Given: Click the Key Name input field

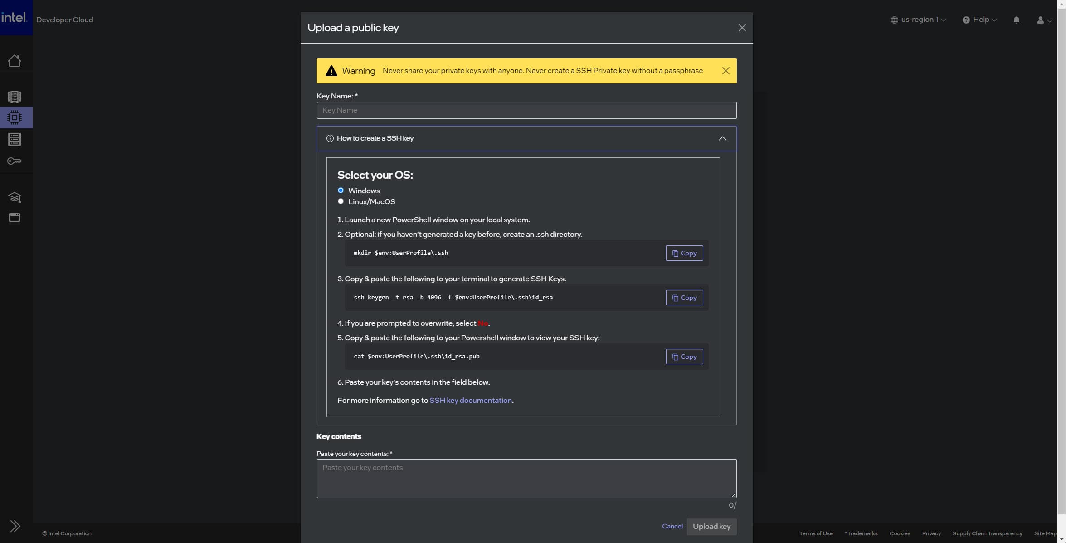Looking at the screenshot, I should tap(526, 110).
